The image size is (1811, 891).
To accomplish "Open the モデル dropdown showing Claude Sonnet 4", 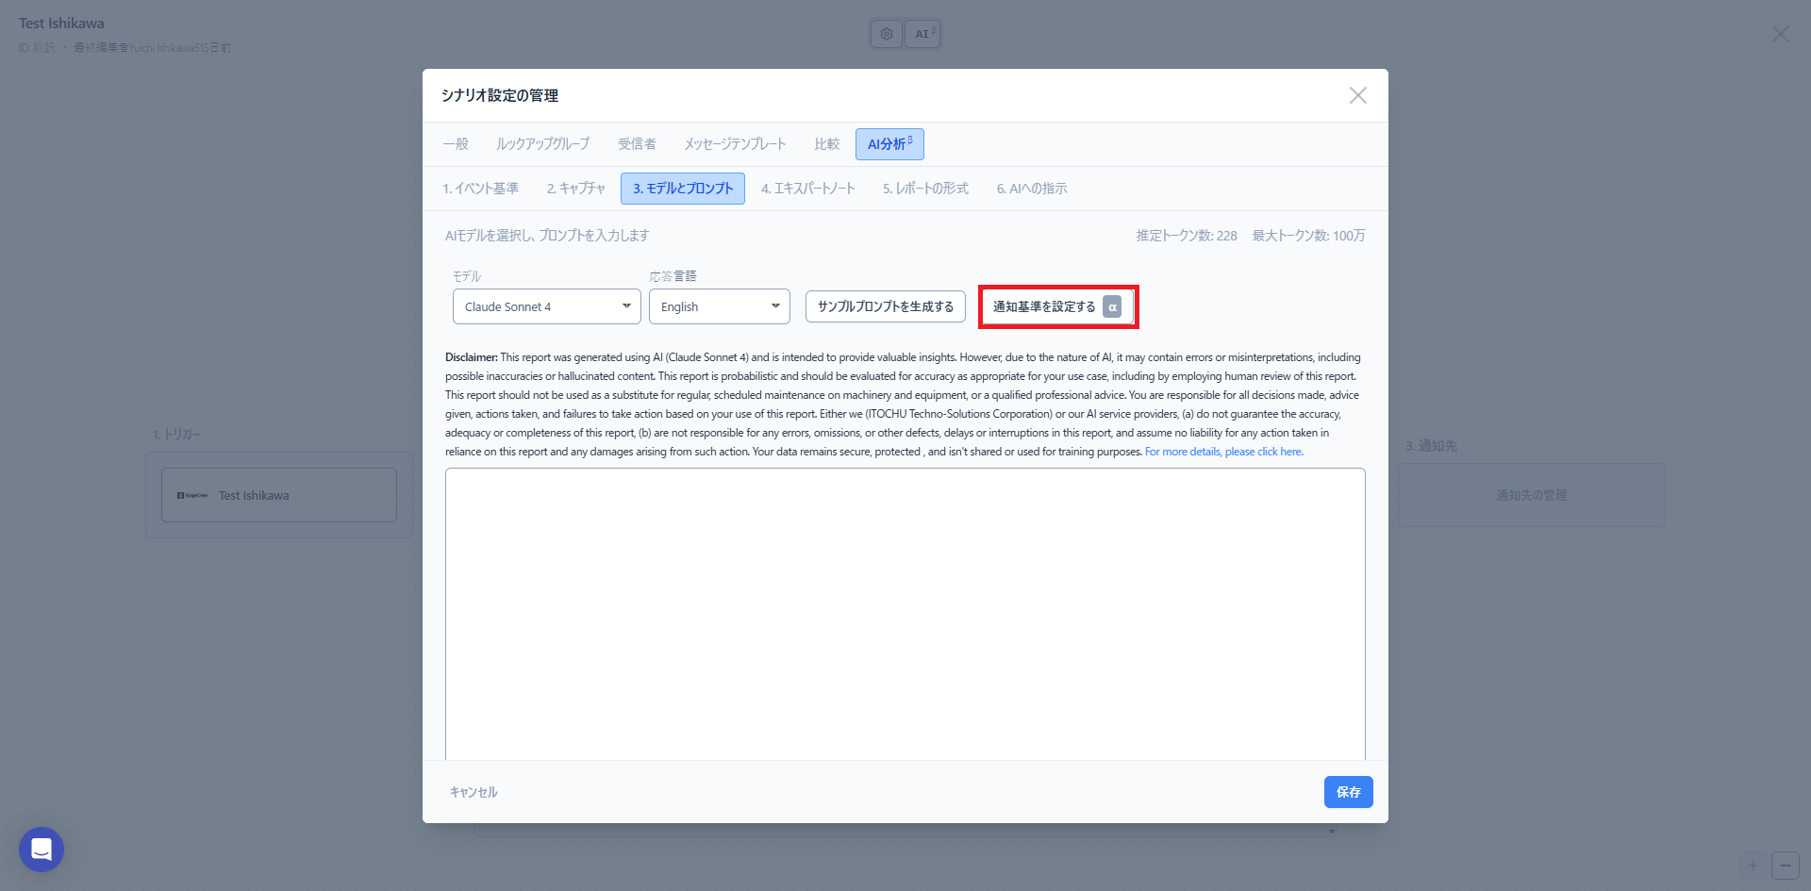I will point(546,306).
